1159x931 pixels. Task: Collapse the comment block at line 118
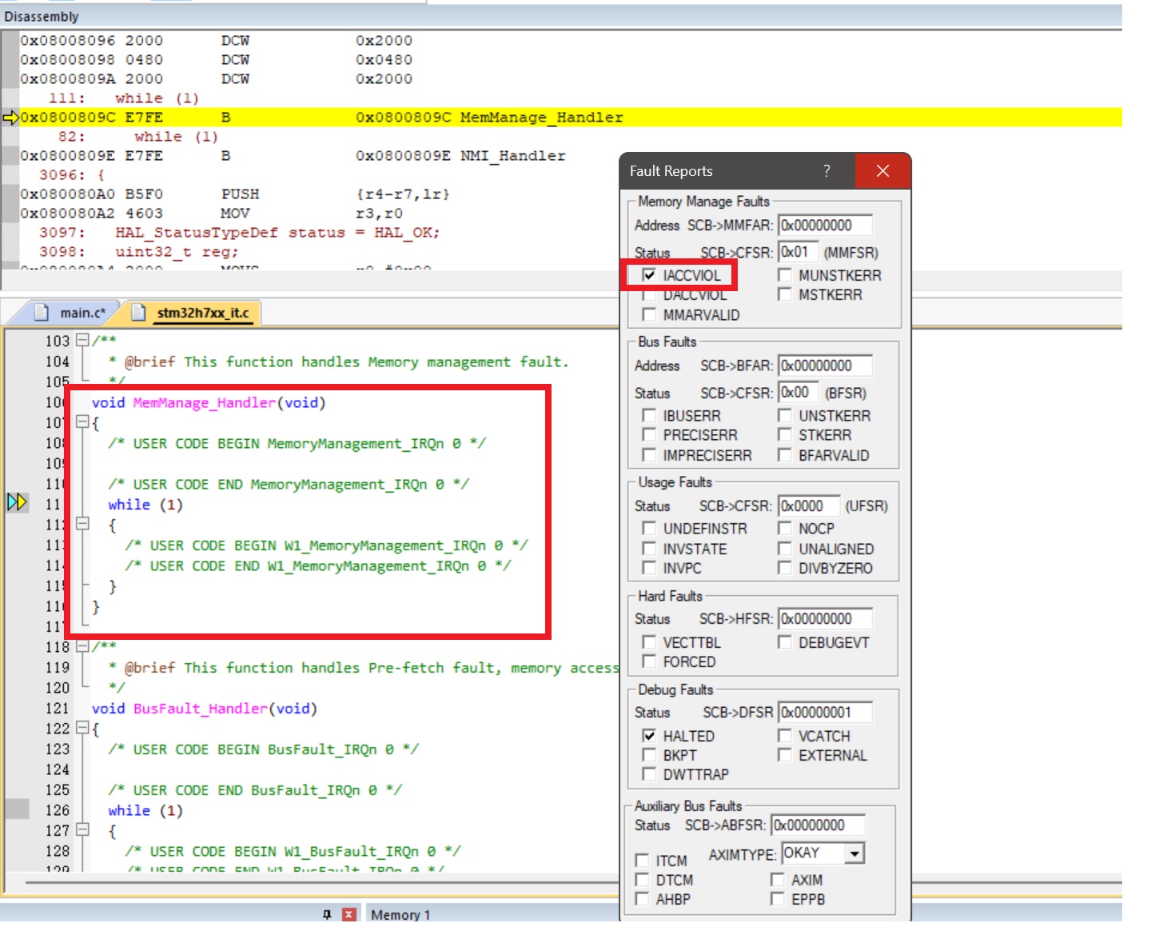coord(82,646)
